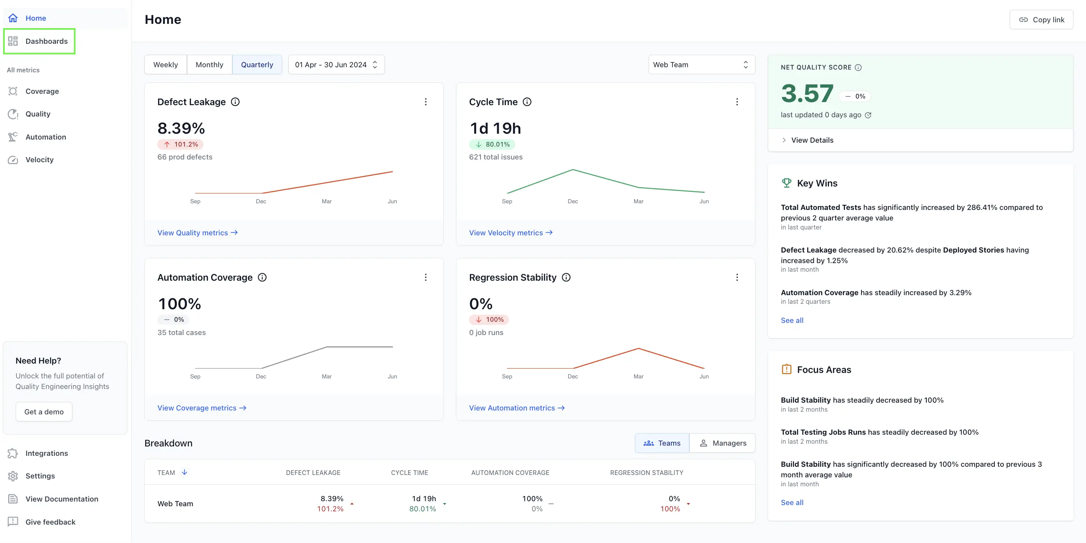Open the Web Team selector dropdown
The image size is (1086, 543).
(x=701, y=65)
